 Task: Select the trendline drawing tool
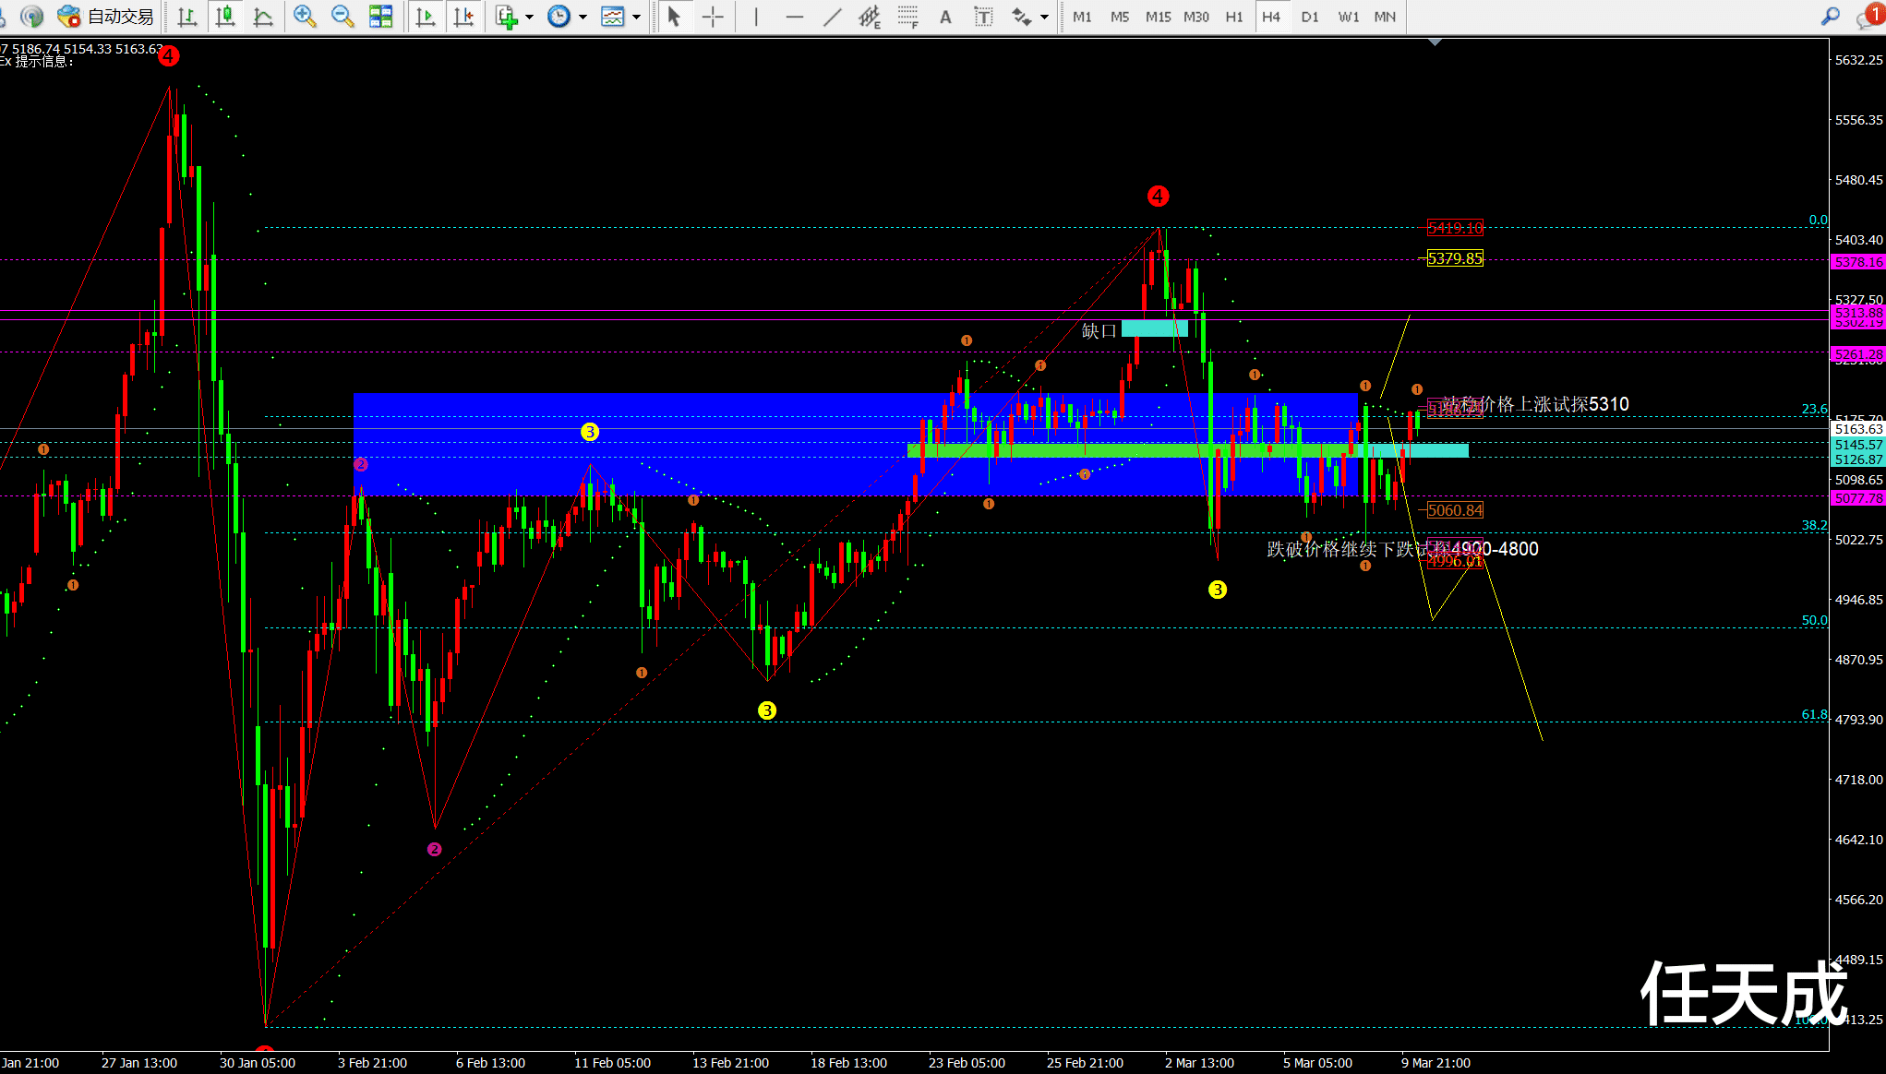click(x=832, y=17)
